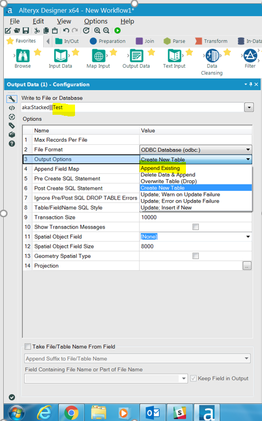262x421 pixels.
Task: Select the Output Data tool
Action: (x=136, y=58)
